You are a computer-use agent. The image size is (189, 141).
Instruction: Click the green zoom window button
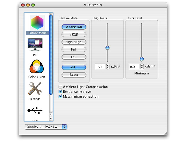click(x=33, y=5)
